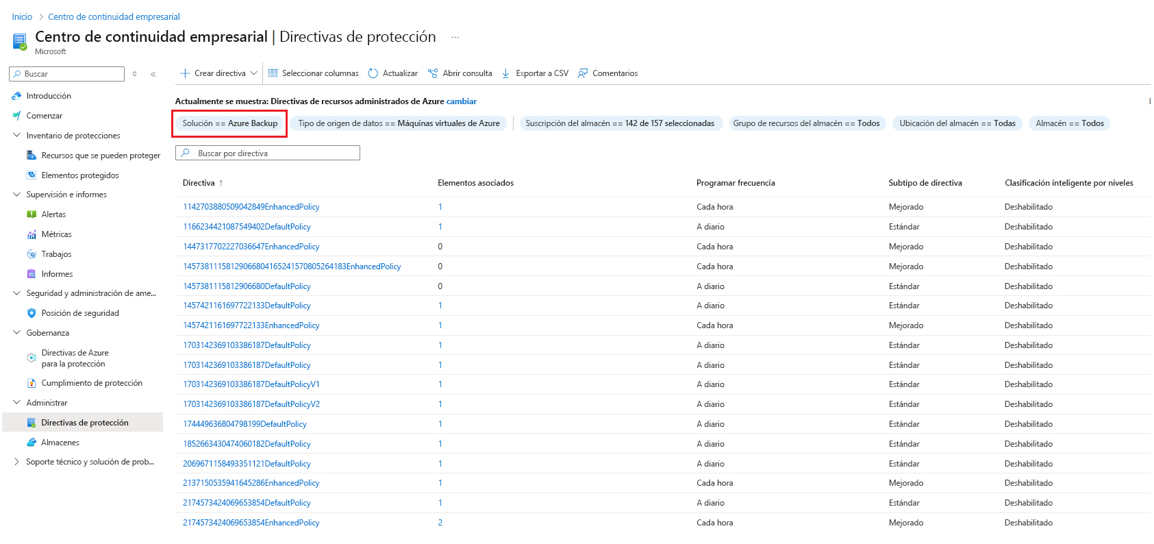
Task: Open associated items count for 2174573424069653854EnhancedPolicy
Action: coord(440,523)
